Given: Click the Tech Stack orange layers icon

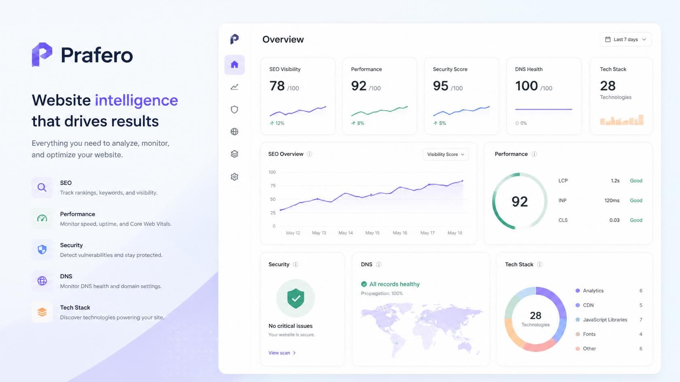Looking at the screenshot, I should point(42,312).
